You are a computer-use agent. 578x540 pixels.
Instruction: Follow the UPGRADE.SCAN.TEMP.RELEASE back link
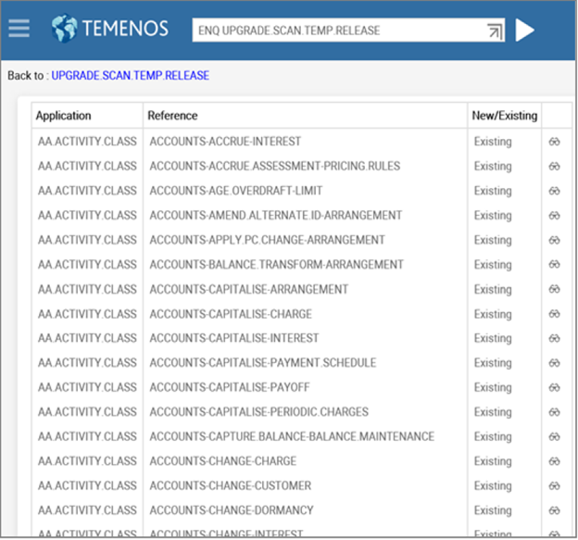tap(130, 75)
